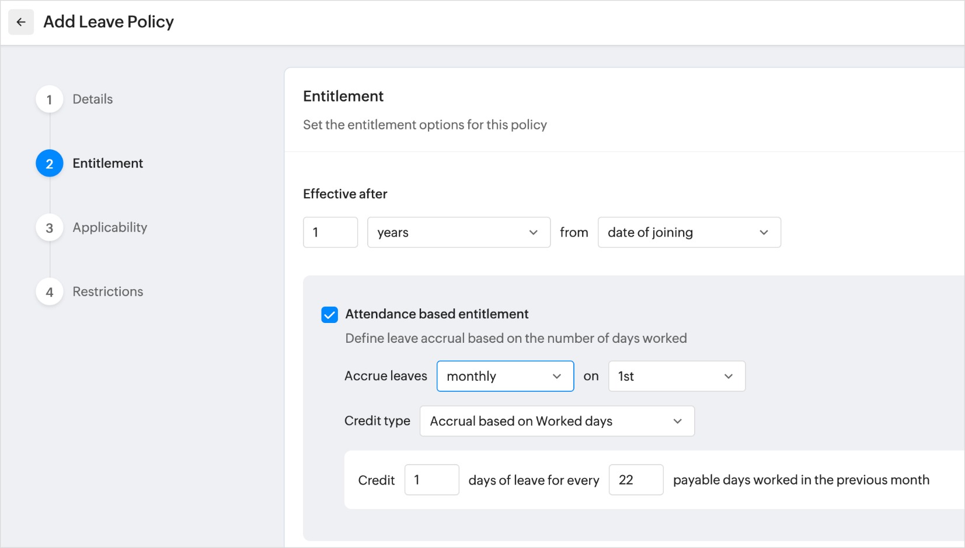
Task: Click the step 2 Entitlement circle
Action: tap(50, 164)
